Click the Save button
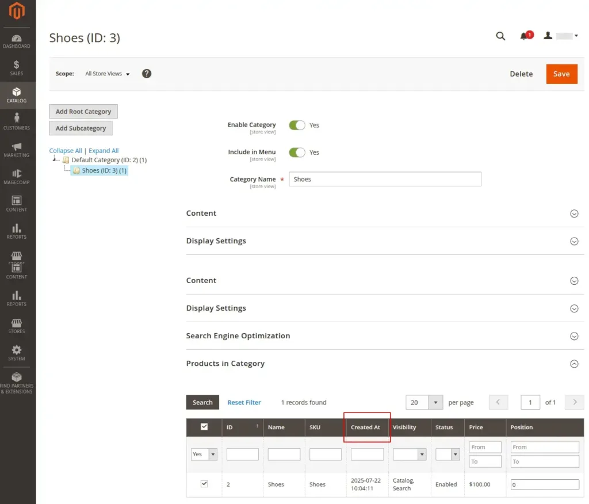 click(561, 74)
